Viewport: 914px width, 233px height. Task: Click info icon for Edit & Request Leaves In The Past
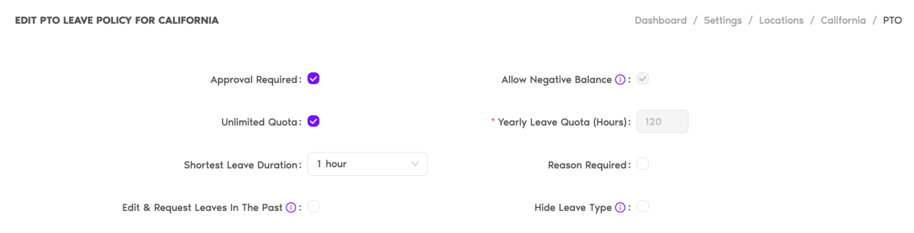[x=291, y=207]
